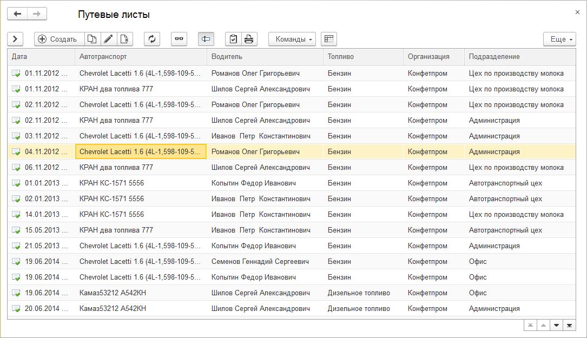This screenshot has height=338, width=587.
Task: Close the Путевые листы form
Action: [577, 11]
